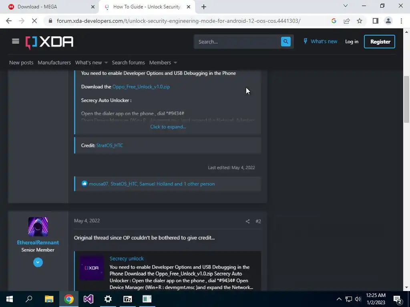Click EtherealRemnant's avatar image
The width and height of the screenshot is (410, 307).
(x=38, y=227)
